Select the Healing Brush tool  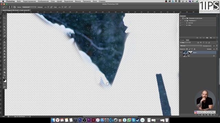click(x=4, y=36)
